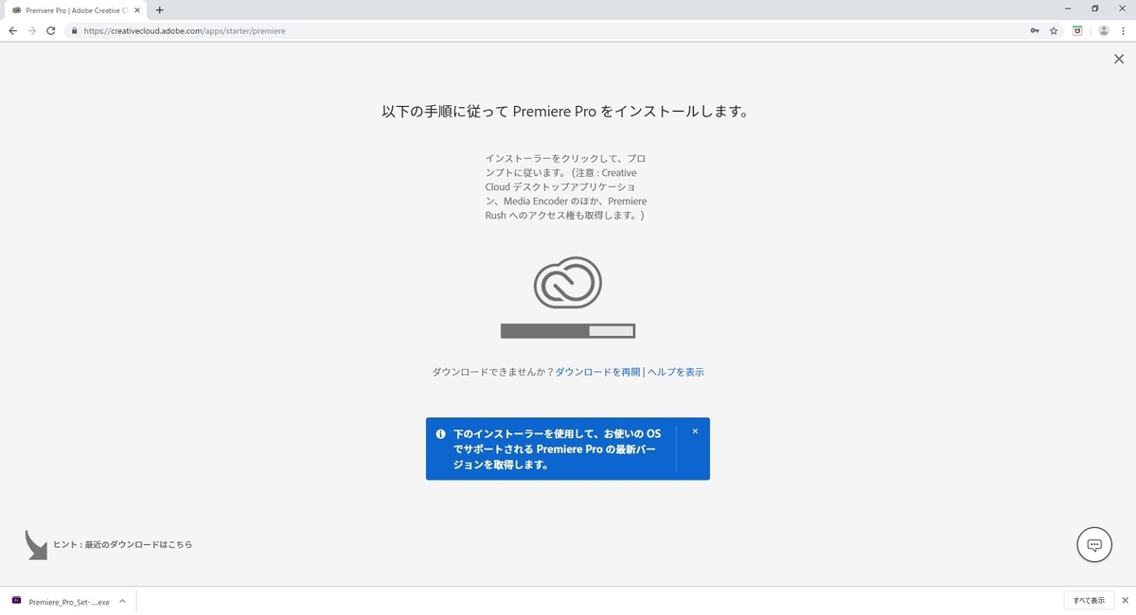
Task: Reload the Premiere Pro page
Action: click(51, 30)
